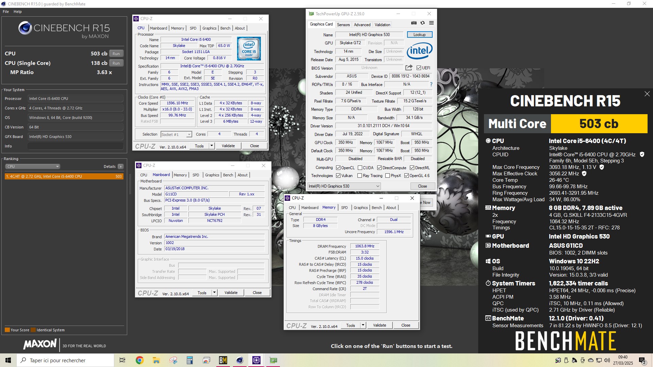Close the BenchMate result panel with X
Screen dimensions: 653x367
point(647,94)
